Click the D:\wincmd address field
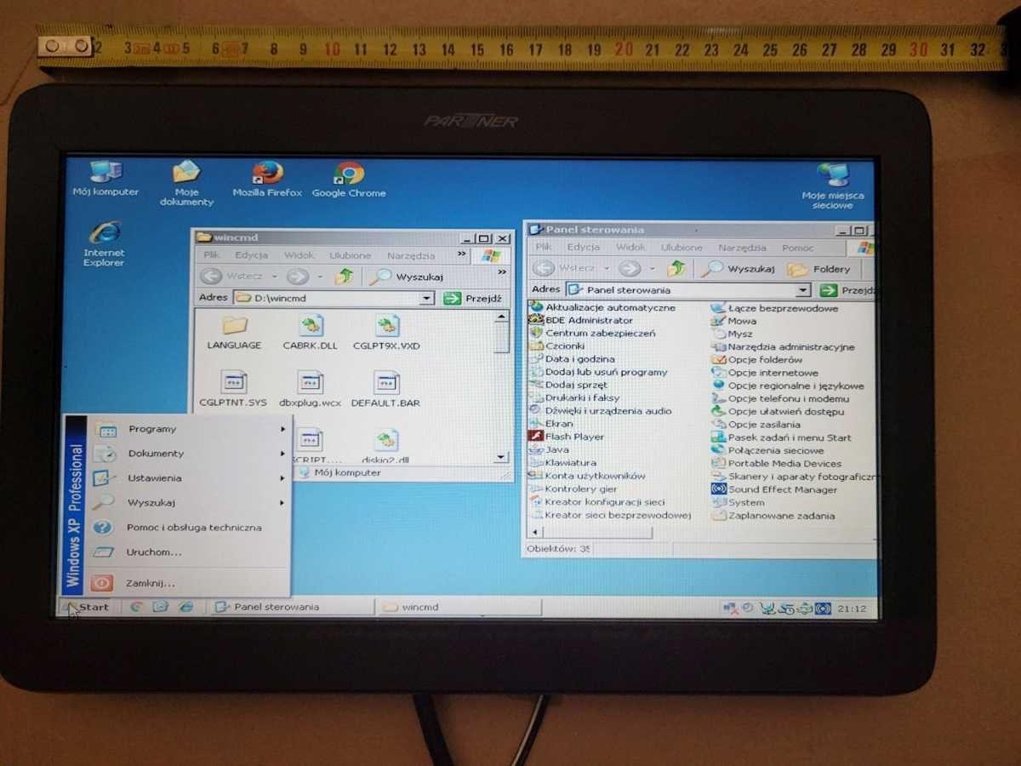 click(334, 298)
